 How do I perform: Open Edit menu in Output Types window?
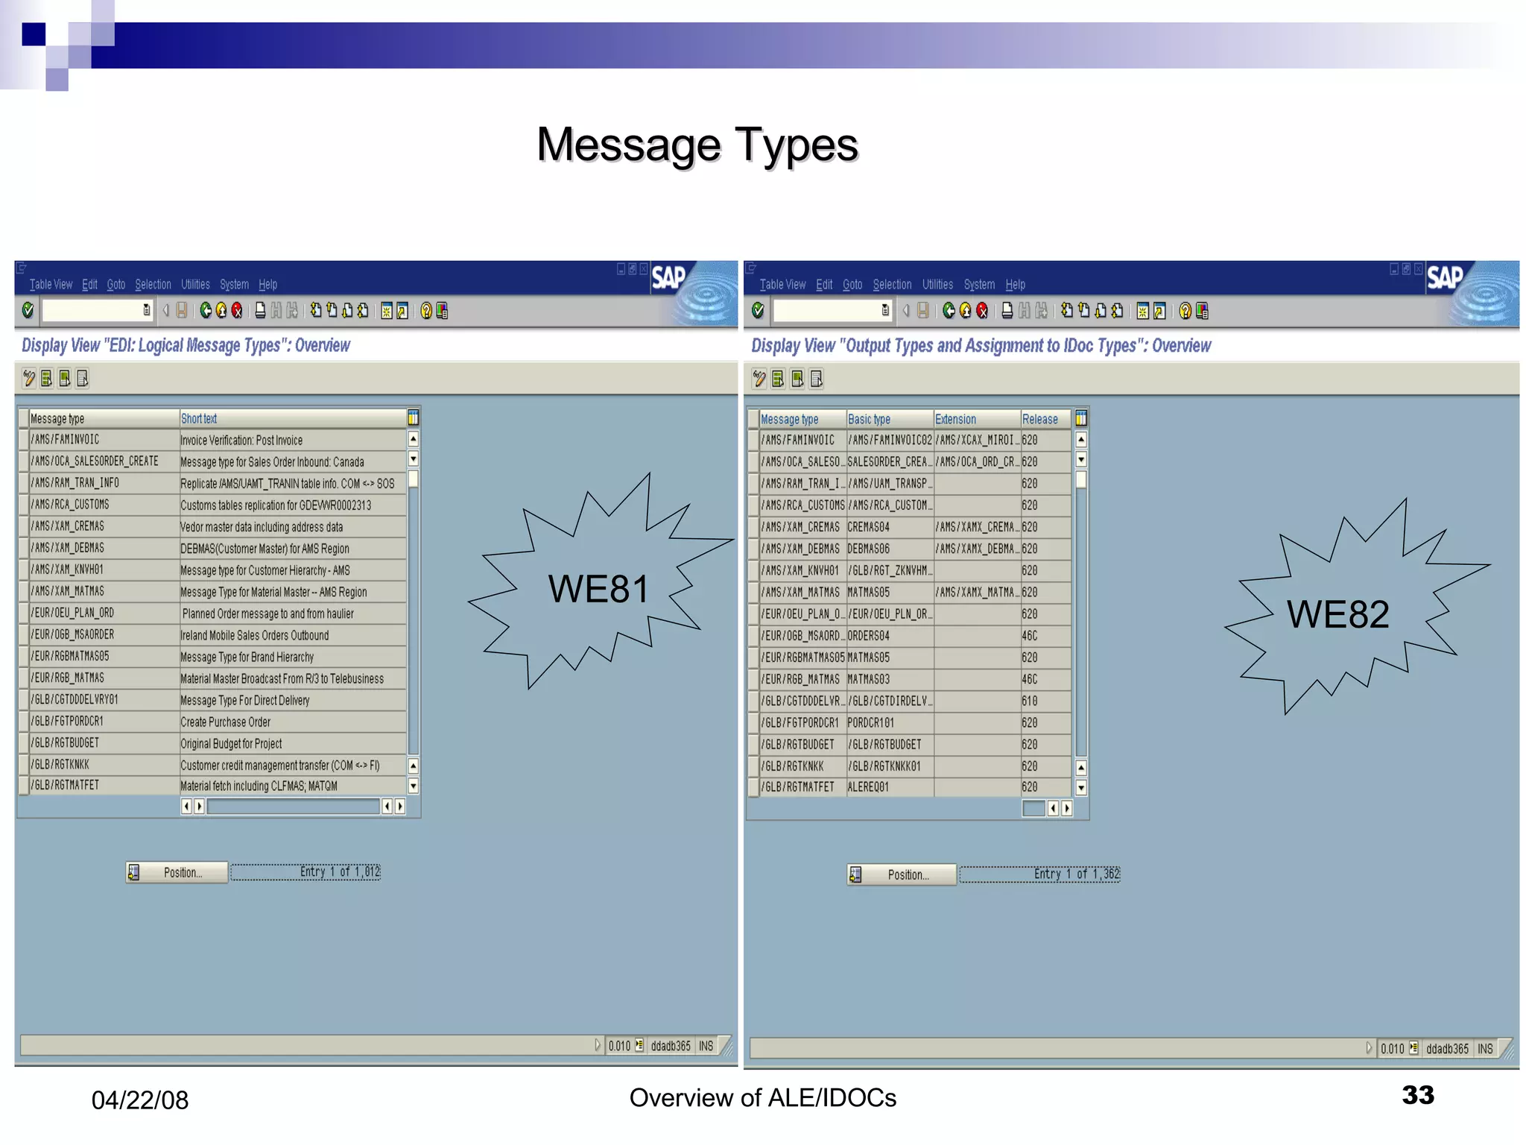(824, 284)
